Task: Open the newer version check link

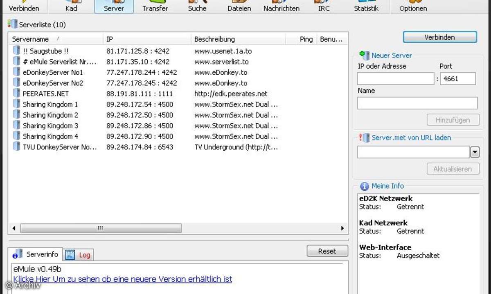Action: (x=123, y=279)
